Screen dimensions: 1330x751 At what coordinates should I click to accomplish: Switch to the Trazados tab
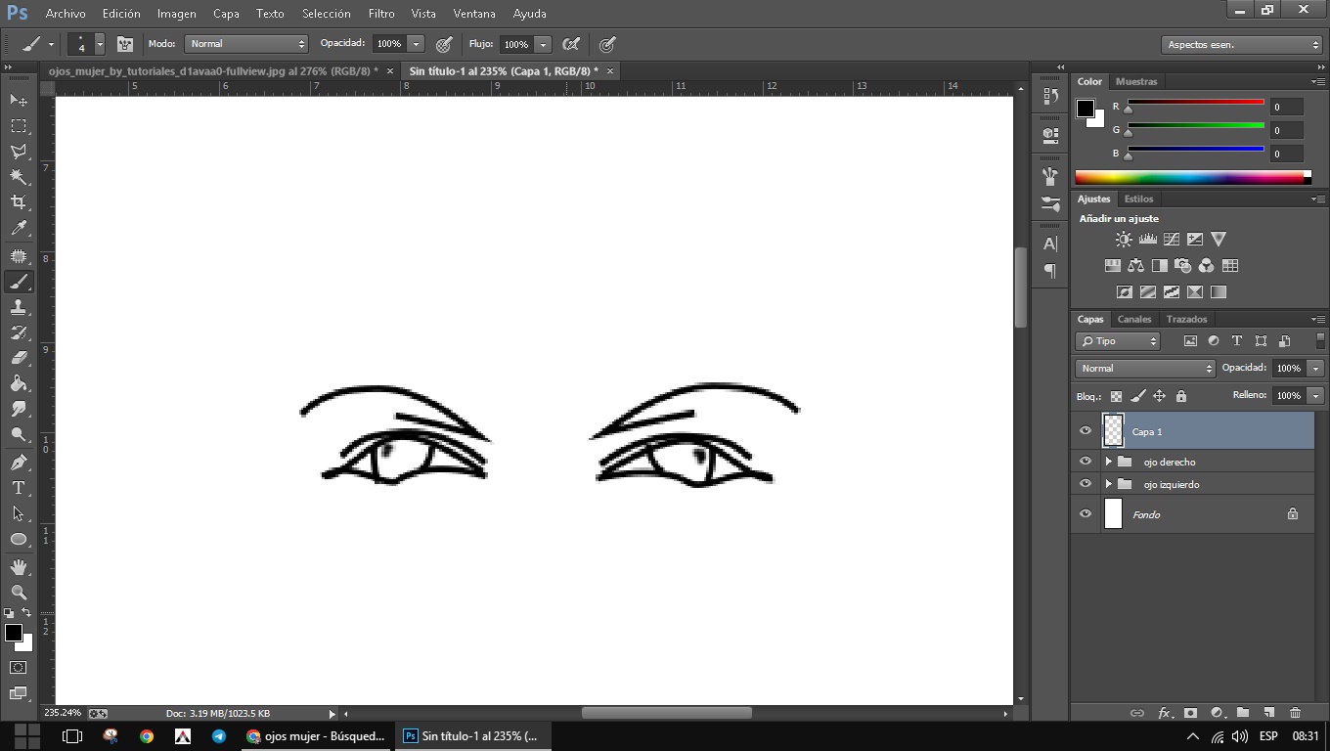[1186, 320]
